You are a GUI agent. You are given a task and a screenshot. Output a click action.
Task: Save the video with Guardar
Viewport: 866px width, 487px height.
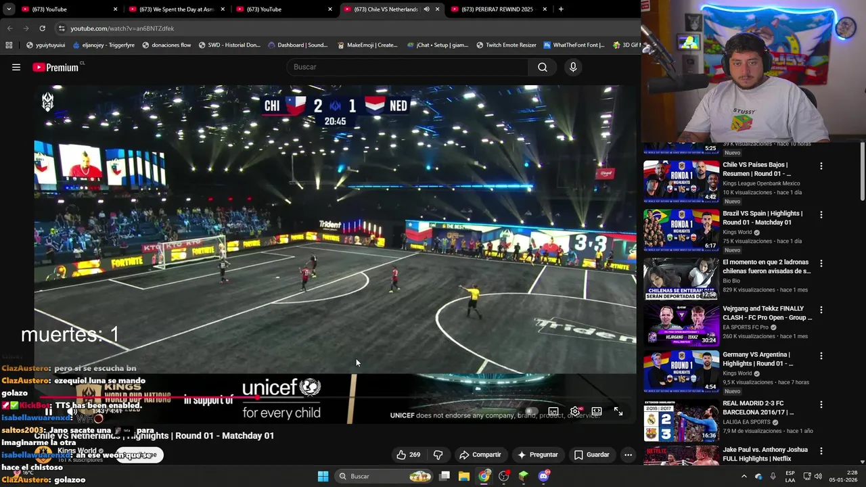(592, 455)
